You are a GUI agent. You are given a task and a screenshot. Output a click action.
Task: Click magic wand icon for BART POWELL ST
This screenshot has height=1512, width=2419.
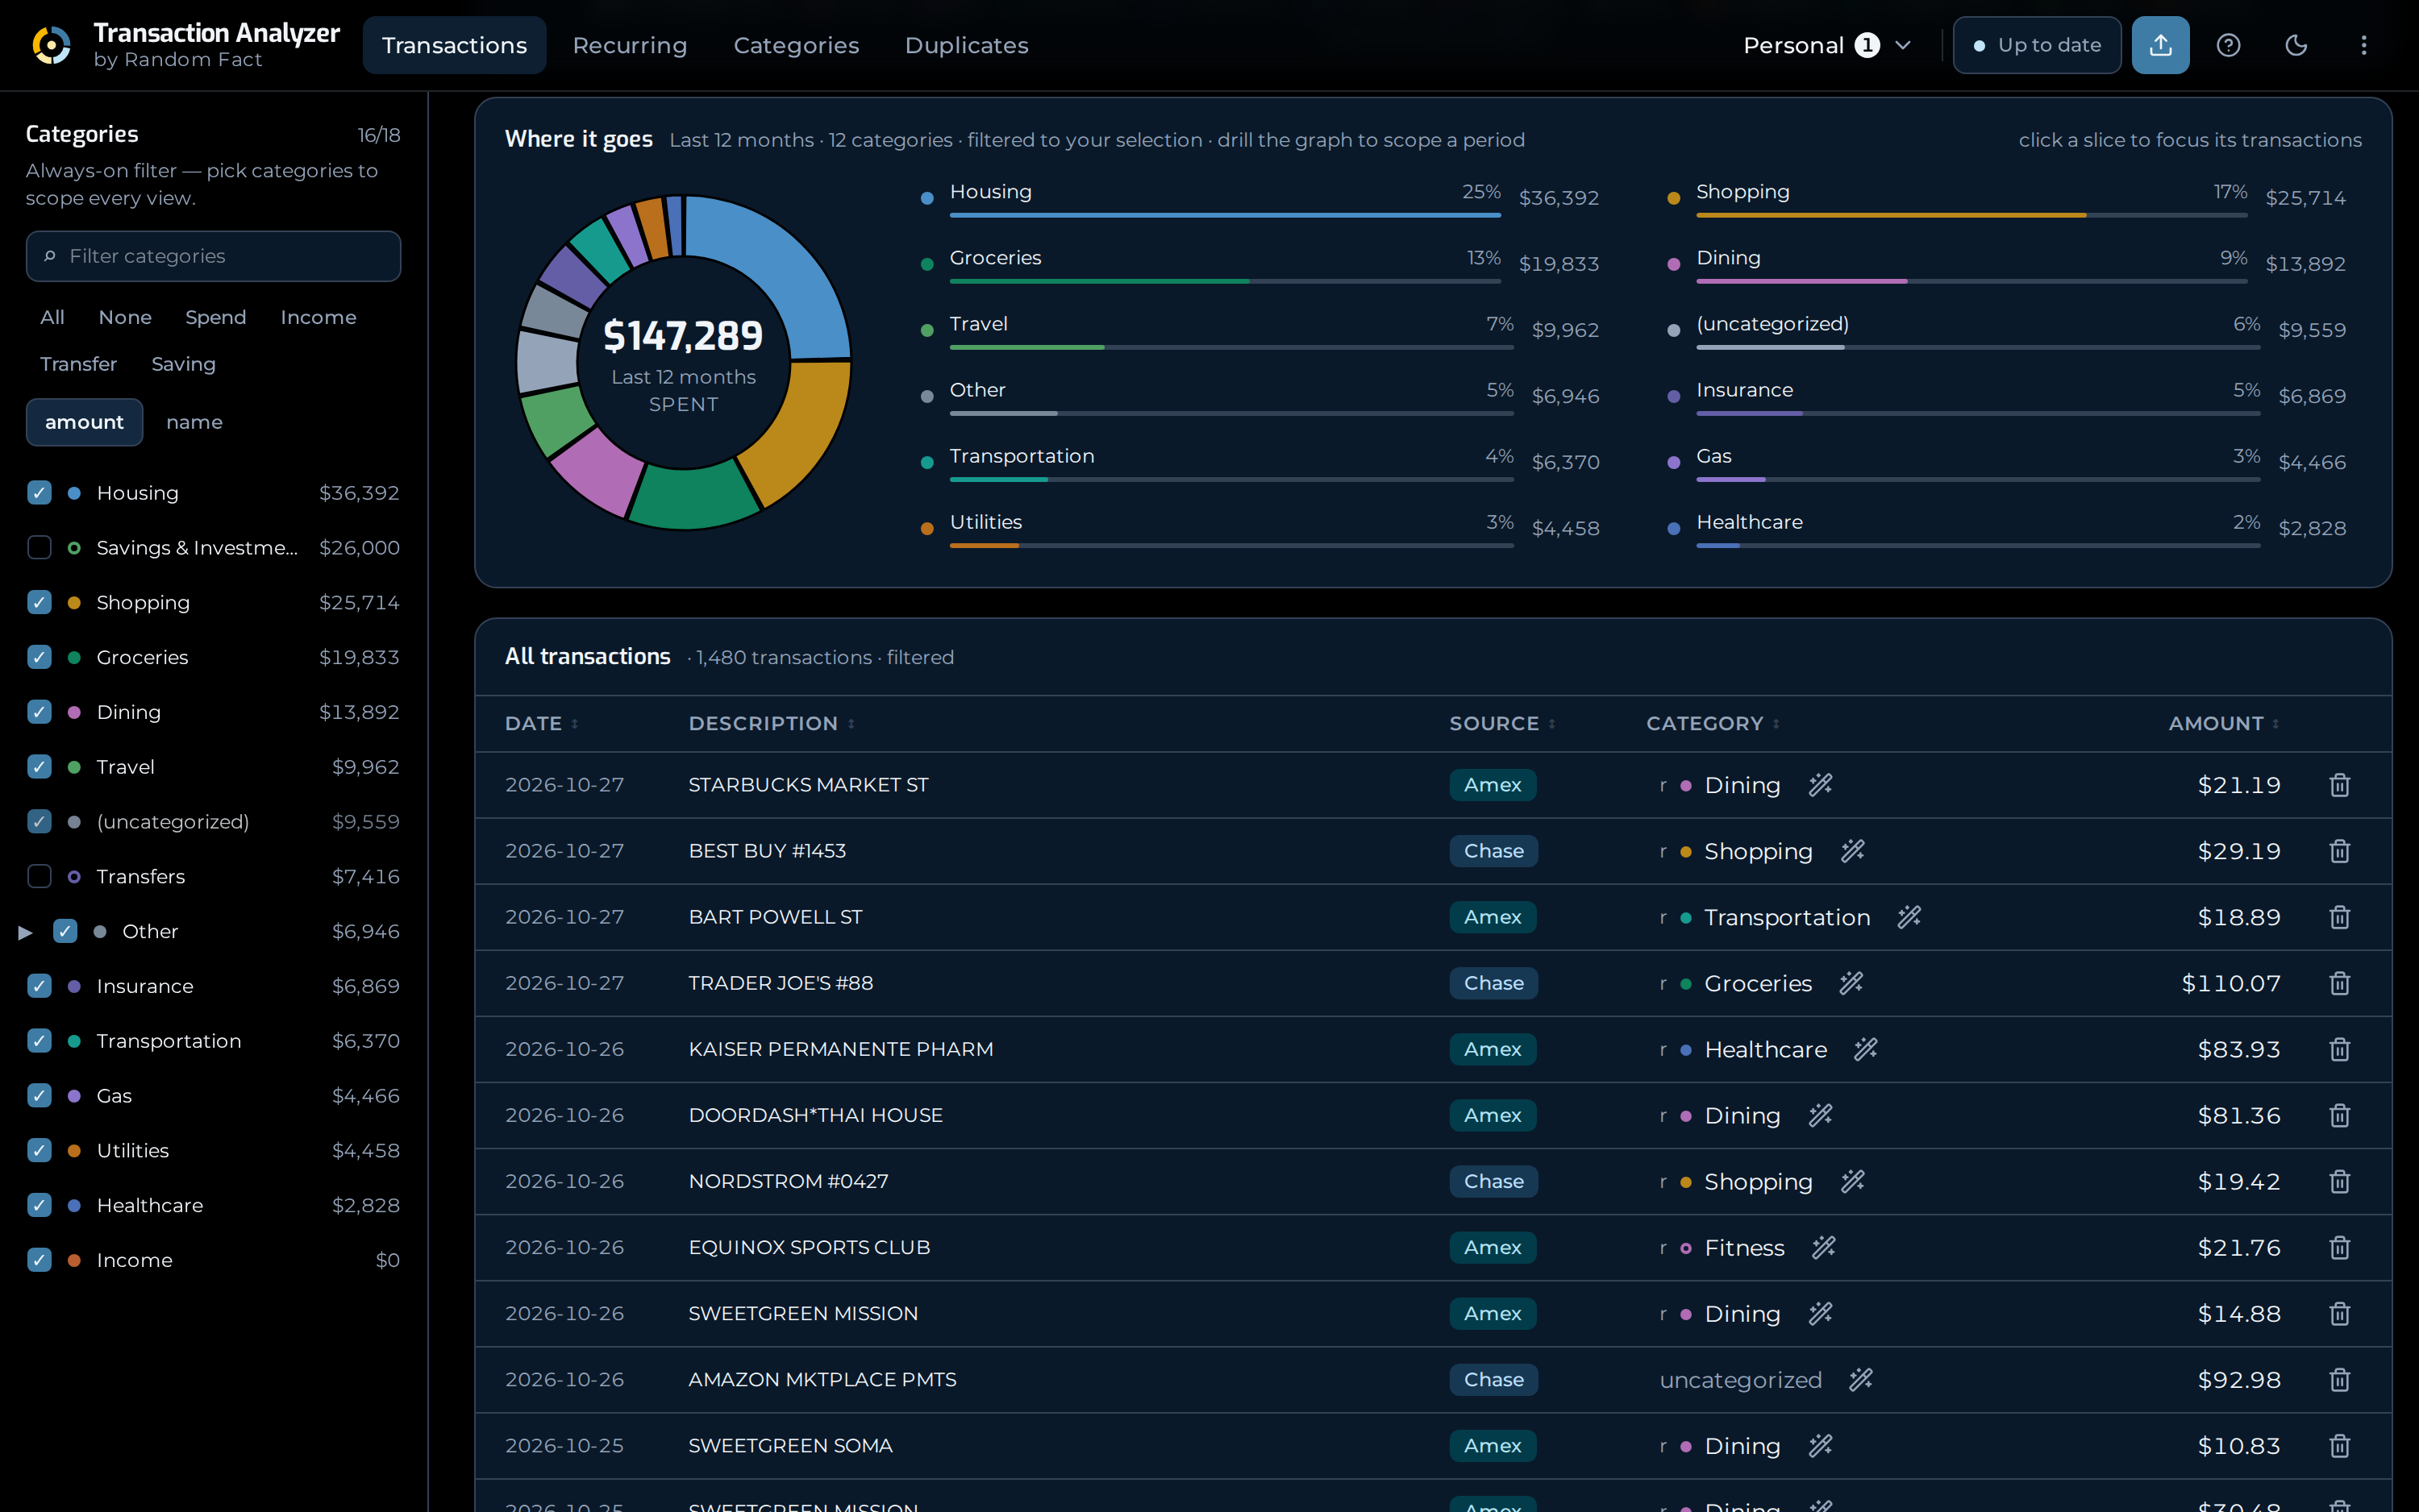click(x=1909, y=917)
